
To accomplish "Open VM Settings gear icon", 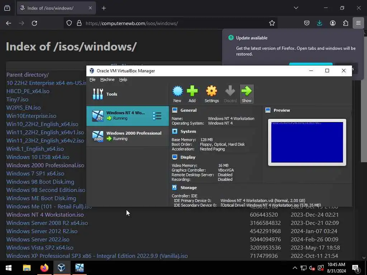I will coord(211,94).
